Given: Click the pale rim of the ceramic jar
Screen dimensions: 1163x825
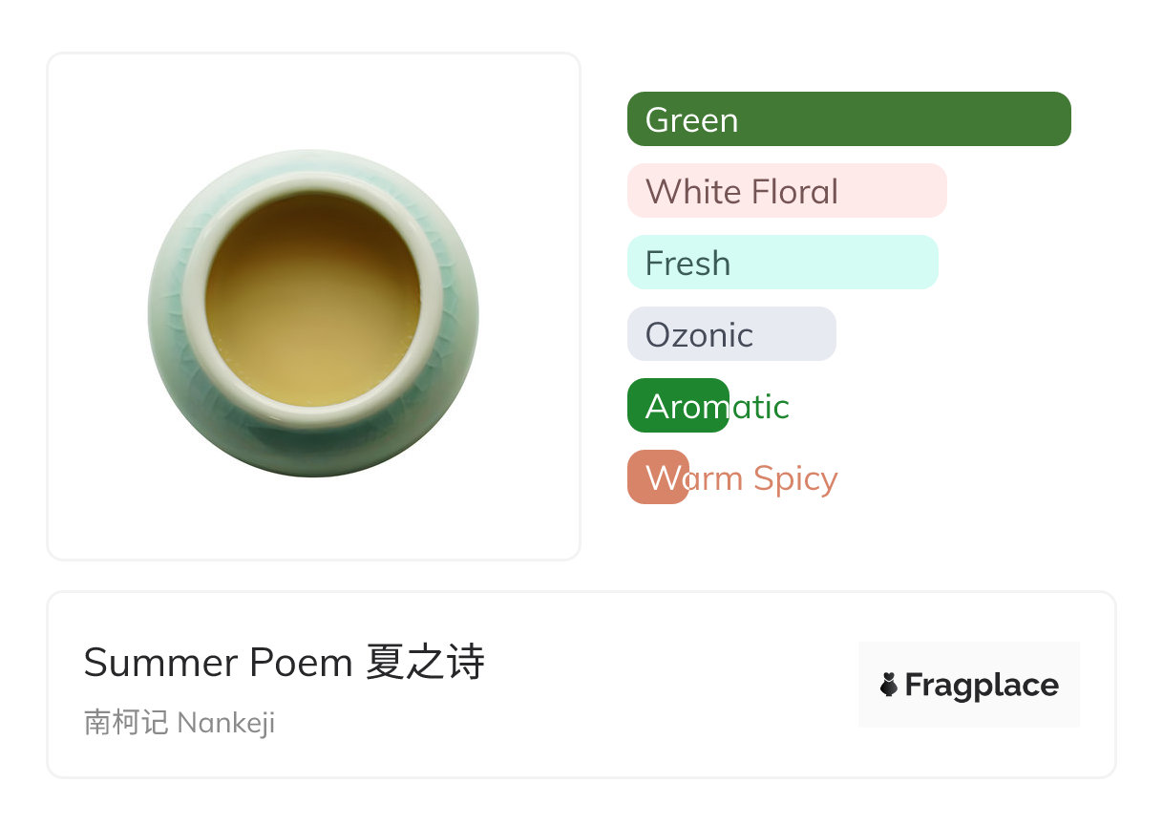Looking at the screenshot, I should coord(194,306).
